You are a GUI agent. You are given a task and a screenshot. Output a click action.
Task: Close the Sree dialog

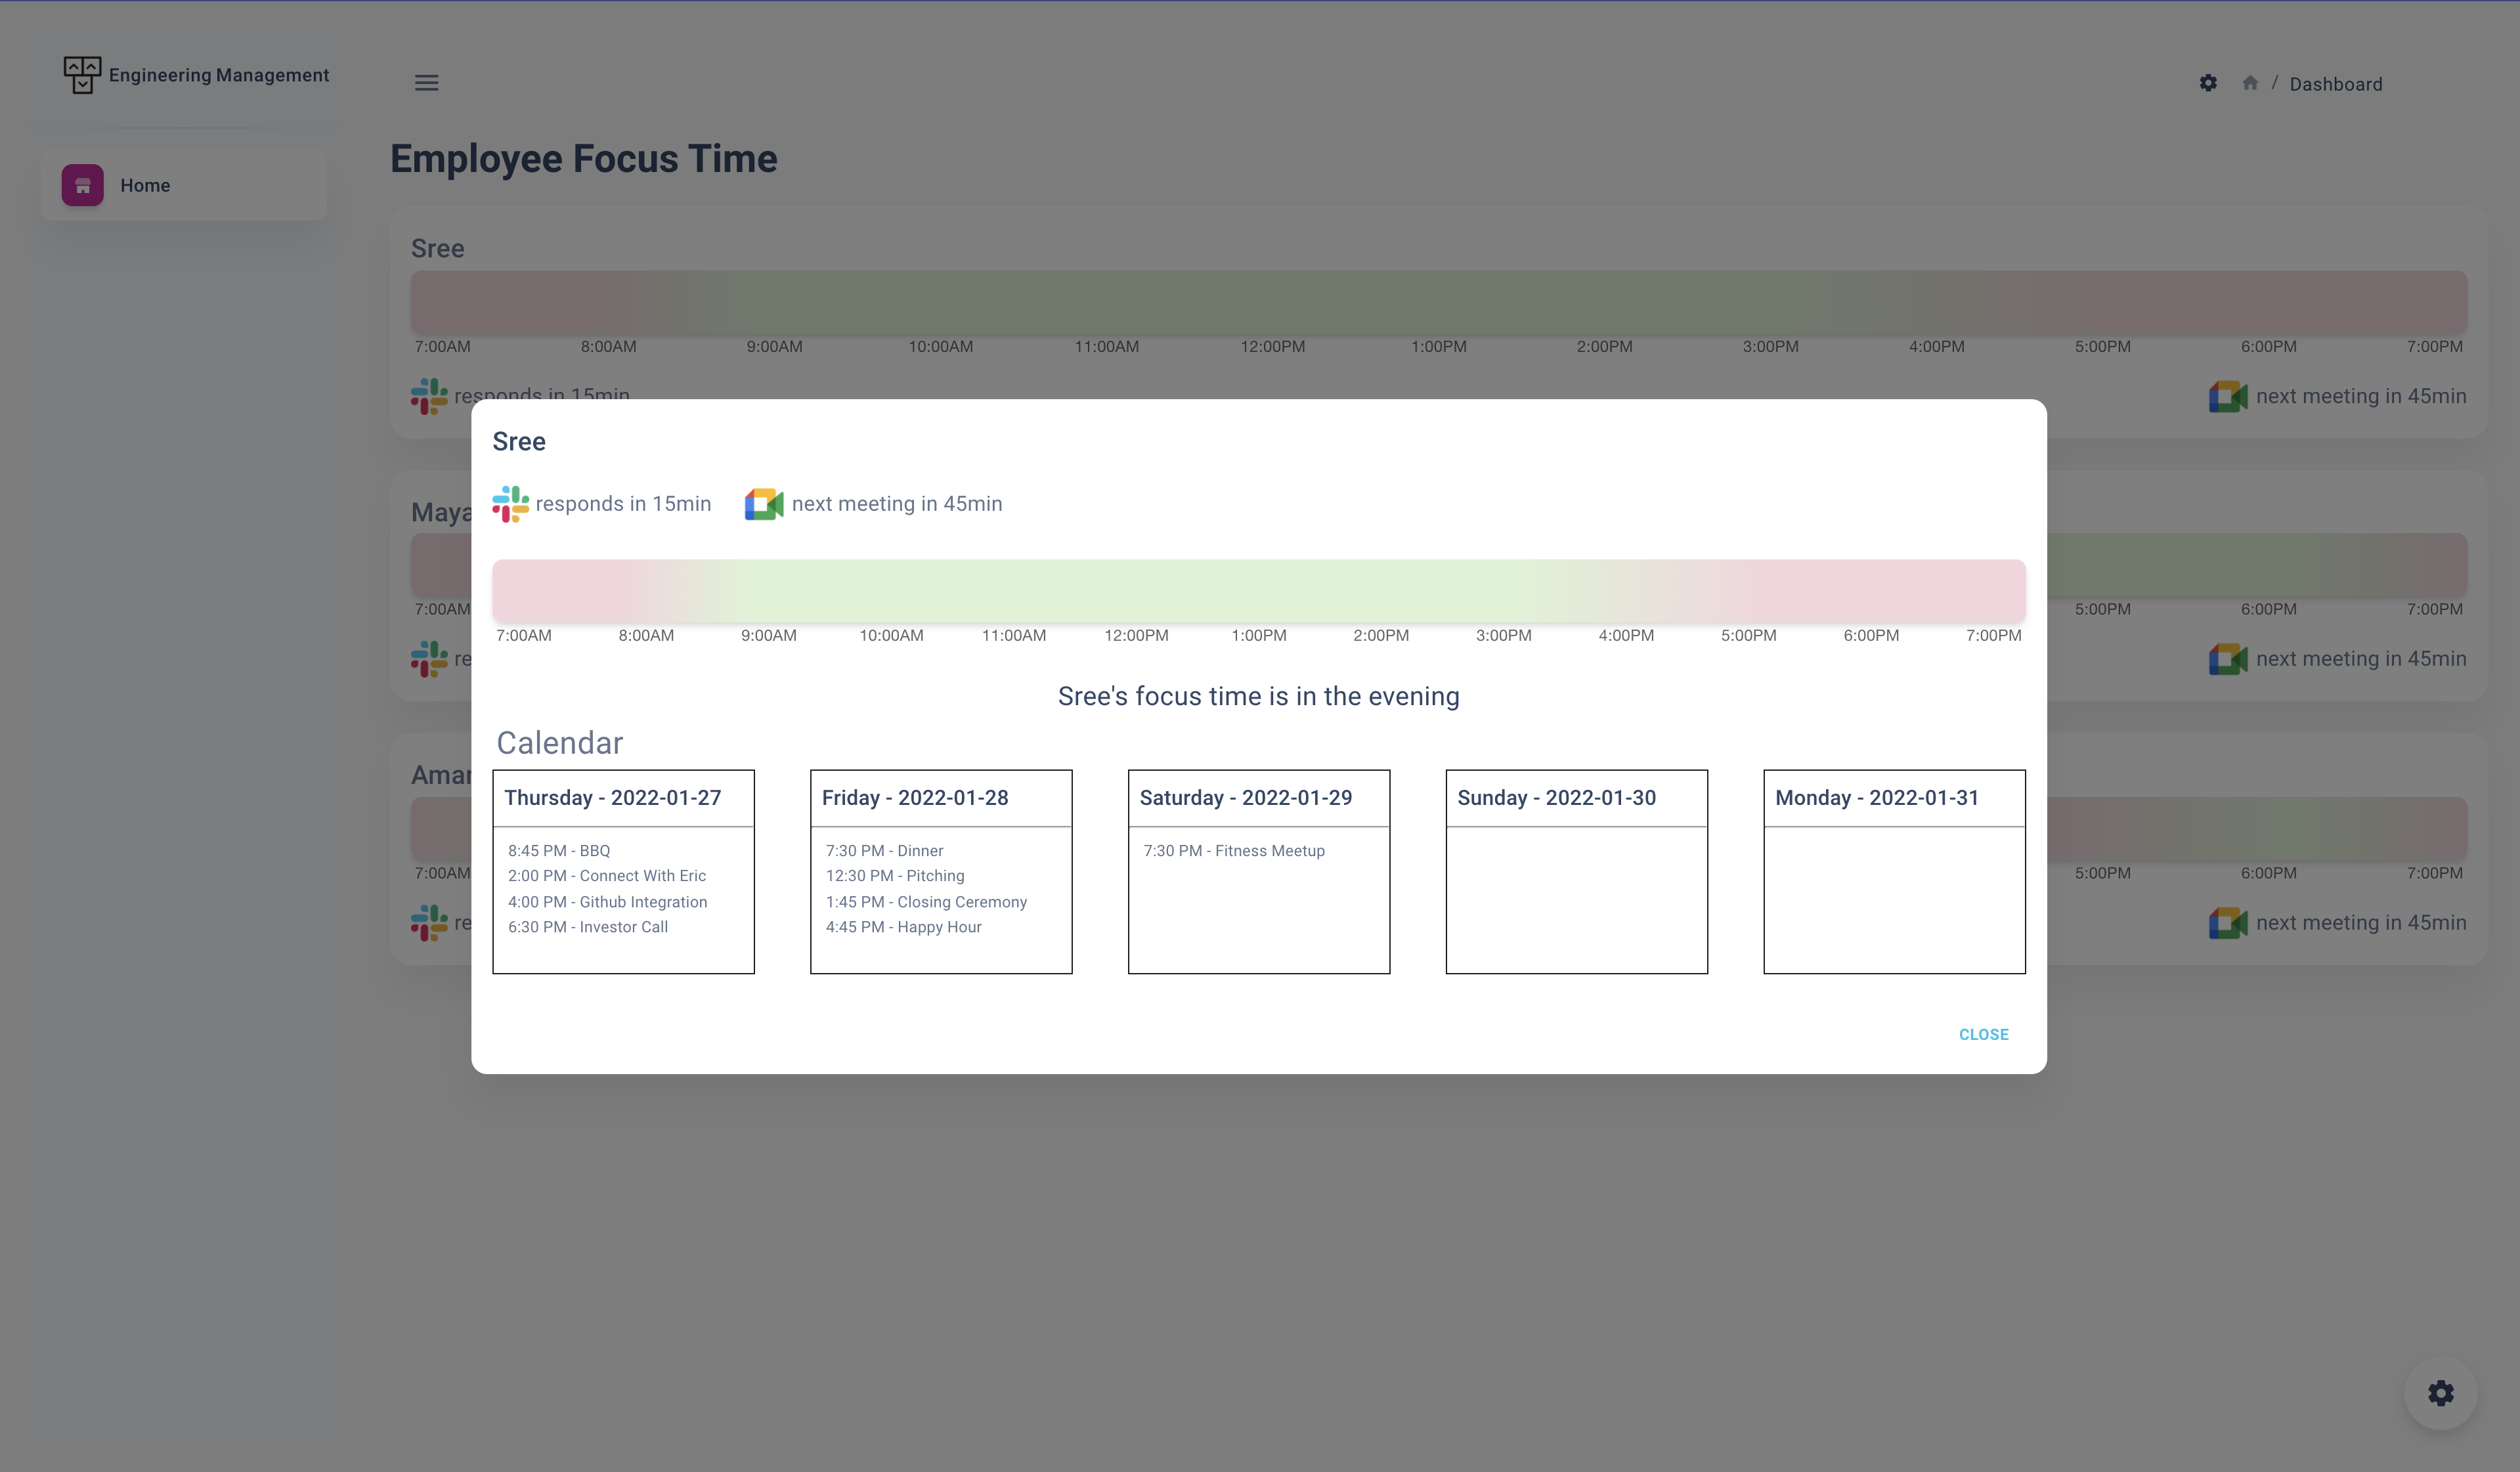1983,1034
